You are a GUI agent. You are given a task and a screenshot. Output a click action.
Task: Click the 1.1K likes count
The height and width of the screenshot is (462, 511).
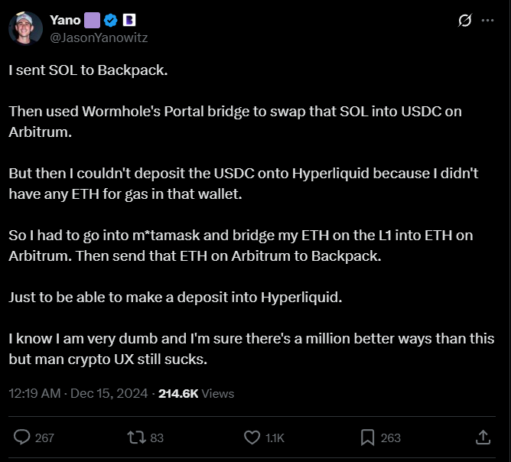point(275,438)
